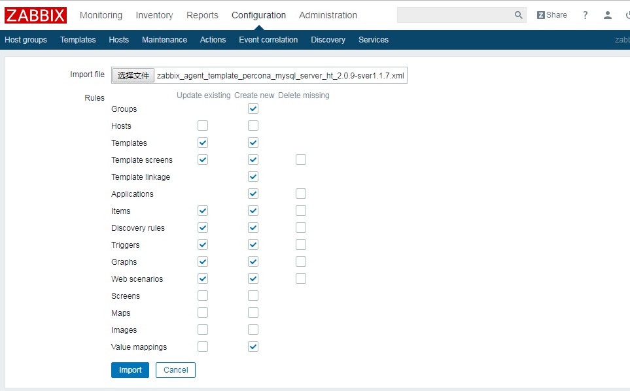Image resolution: width=630 pixels, height=391 pixels.
Task: Enable Update existing for Hosts
Action: pos(203,126)
